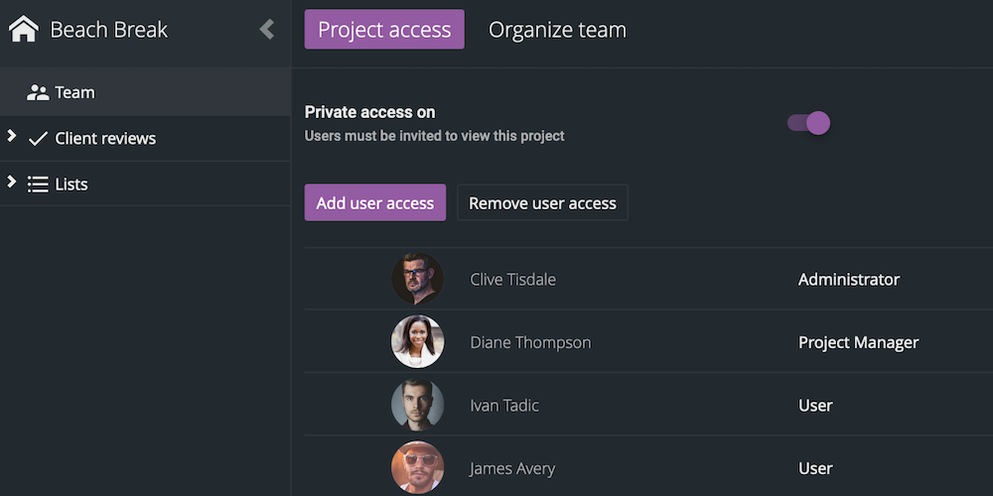This screenshot has width=993, height=496.
Task: Open the Organize team tab
Action: (557, 30)
